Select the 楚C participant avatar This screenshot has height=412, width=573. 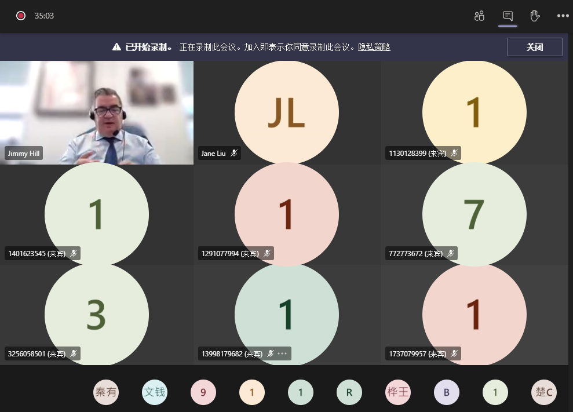[544, 392]
